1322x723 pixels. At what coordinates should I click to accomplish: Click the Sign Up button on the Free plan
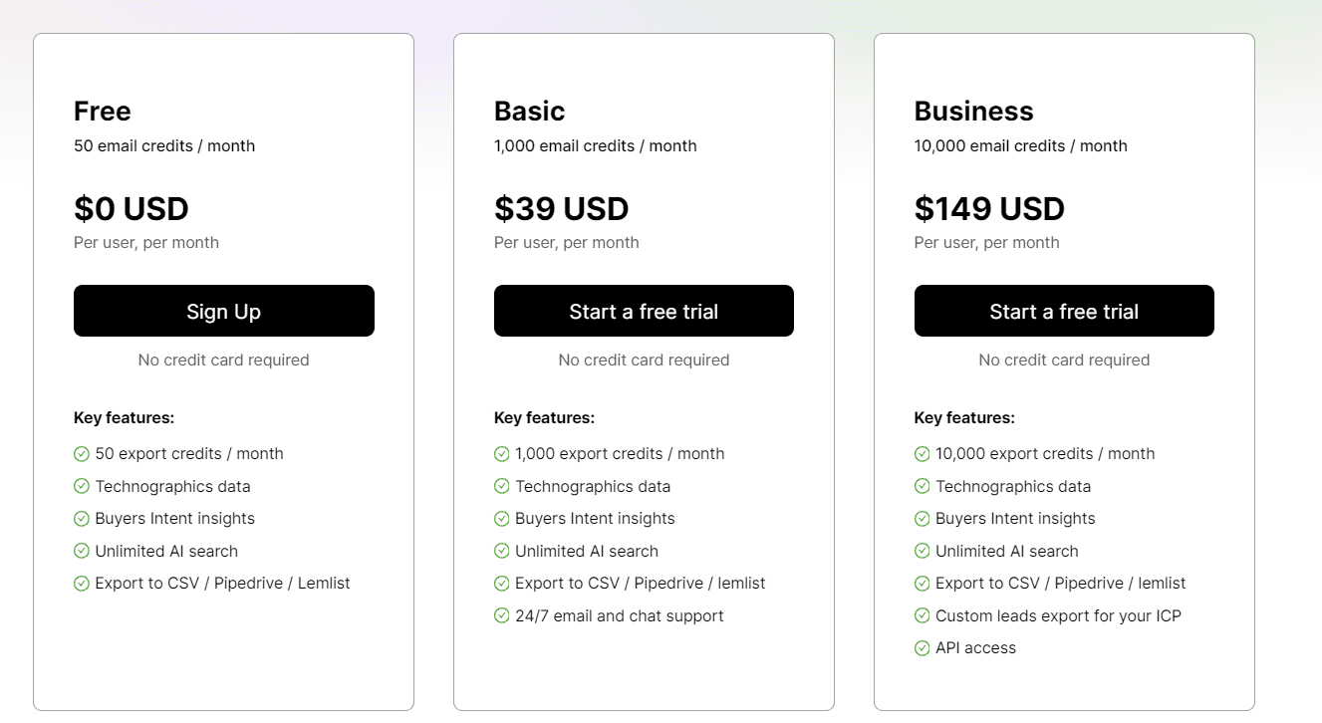pyautogui.click(x=223, y=310)
